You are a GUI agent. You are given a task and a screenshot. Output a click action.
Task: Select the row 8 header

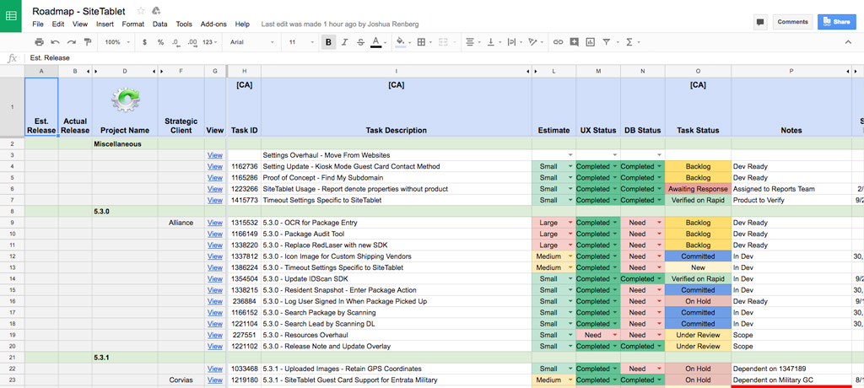tap(12, 211)
